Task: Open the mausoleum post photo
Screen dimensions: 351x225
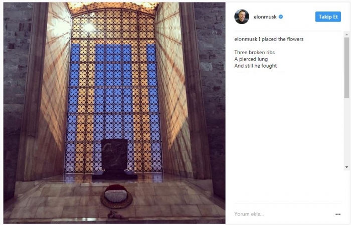Action: click(114, 113)
